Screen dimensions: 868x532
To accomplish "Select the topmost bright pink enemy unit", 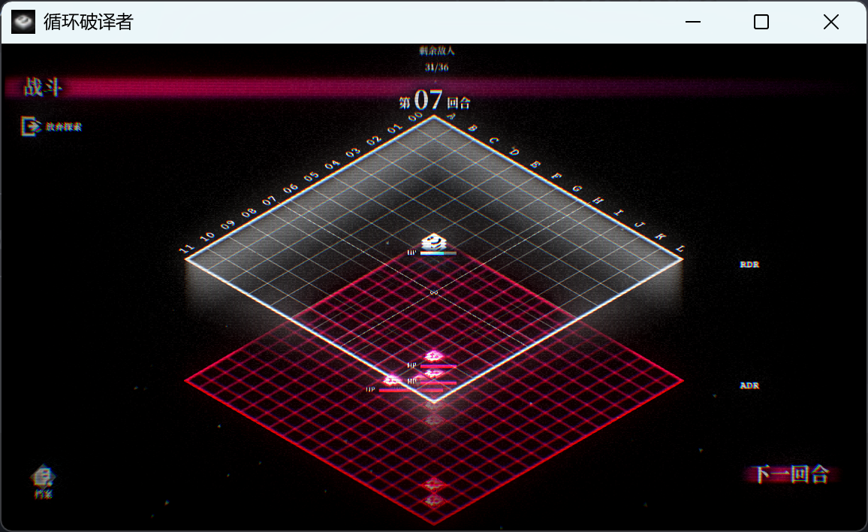I will [433, 356].
